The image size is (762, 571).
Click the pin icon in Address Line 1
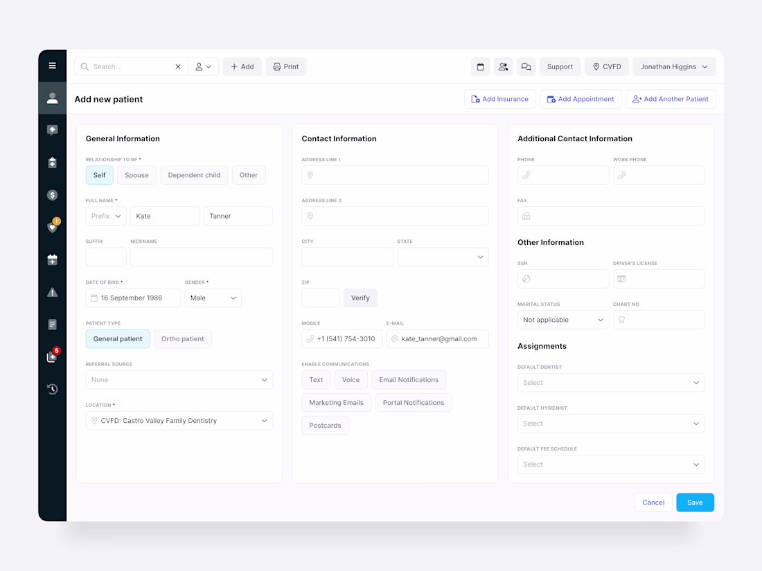[310, 175]
